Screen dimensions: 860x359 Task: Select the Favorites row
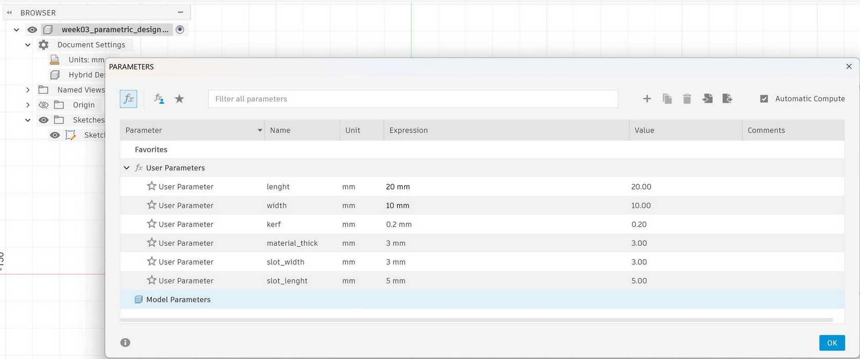[x=482, y=150]
